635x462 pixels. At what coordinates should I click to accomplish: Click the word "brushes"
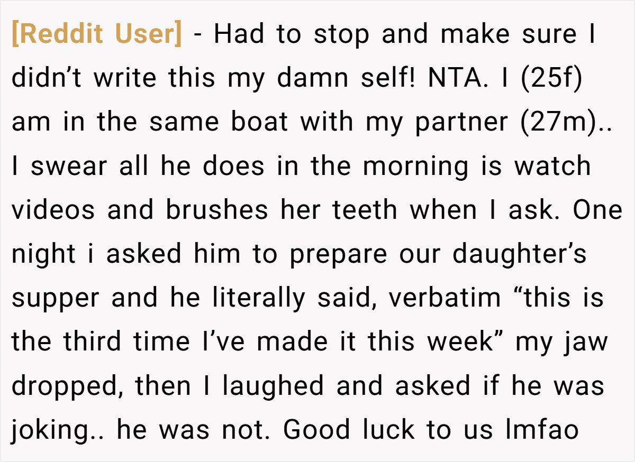tap(217, 210)
